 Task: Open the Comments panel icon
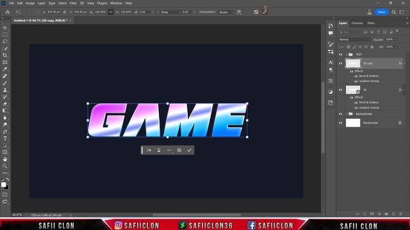pos(331,33)
